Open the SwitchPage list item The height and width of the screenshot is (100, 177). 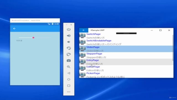pyautogui.click(x=126, y=36)
